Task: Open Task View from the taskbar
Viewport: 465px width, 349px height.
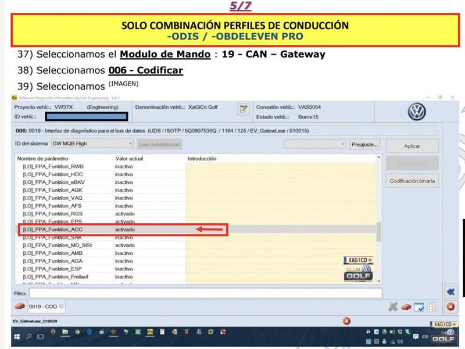Action: click(x=40, y=337)
